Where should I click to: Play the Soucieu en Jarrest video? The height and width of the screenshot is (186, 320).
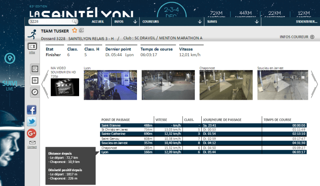(283, 85)
